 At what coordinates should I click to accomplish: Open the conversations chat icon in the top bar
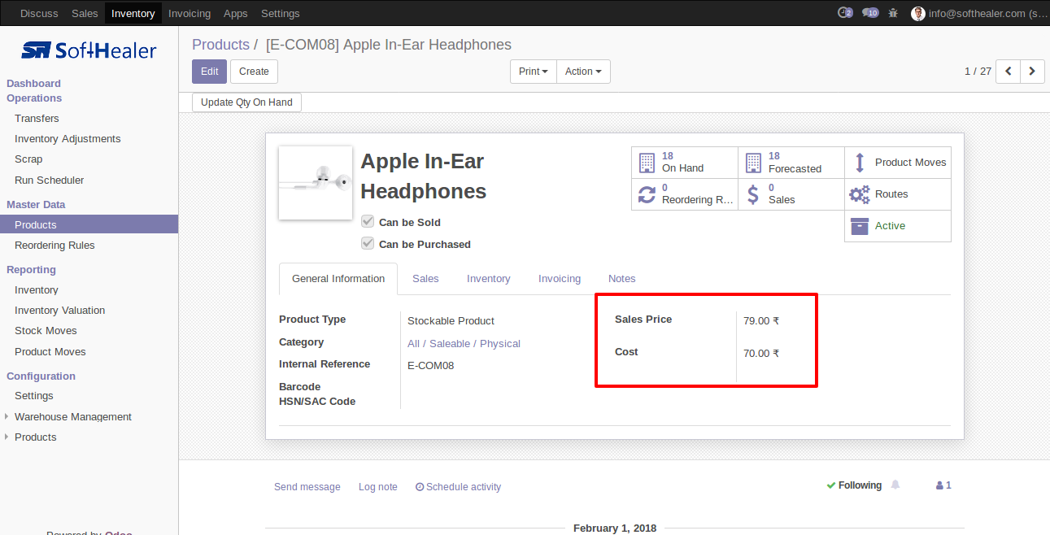[870, 13]
